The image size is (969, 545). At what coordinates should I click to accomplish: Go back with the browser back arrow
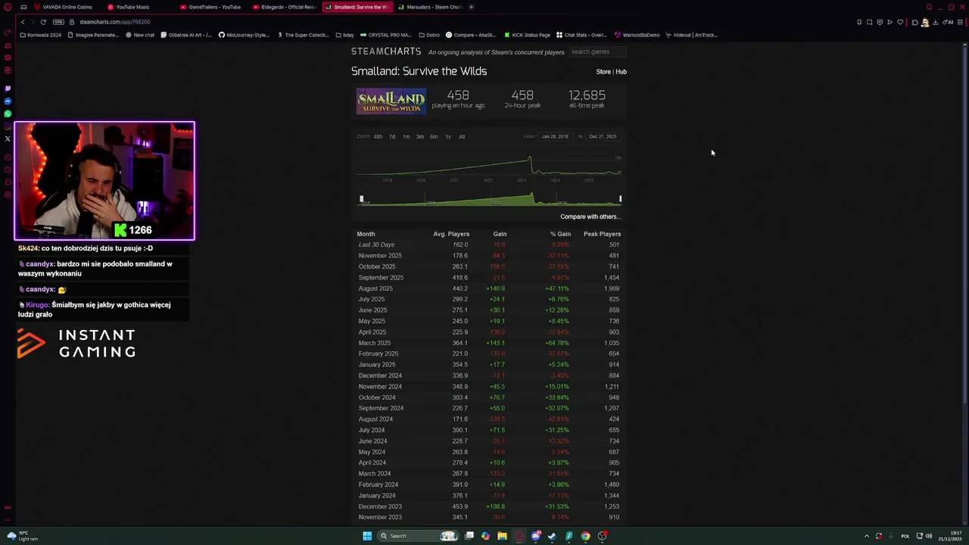[23, 22]
